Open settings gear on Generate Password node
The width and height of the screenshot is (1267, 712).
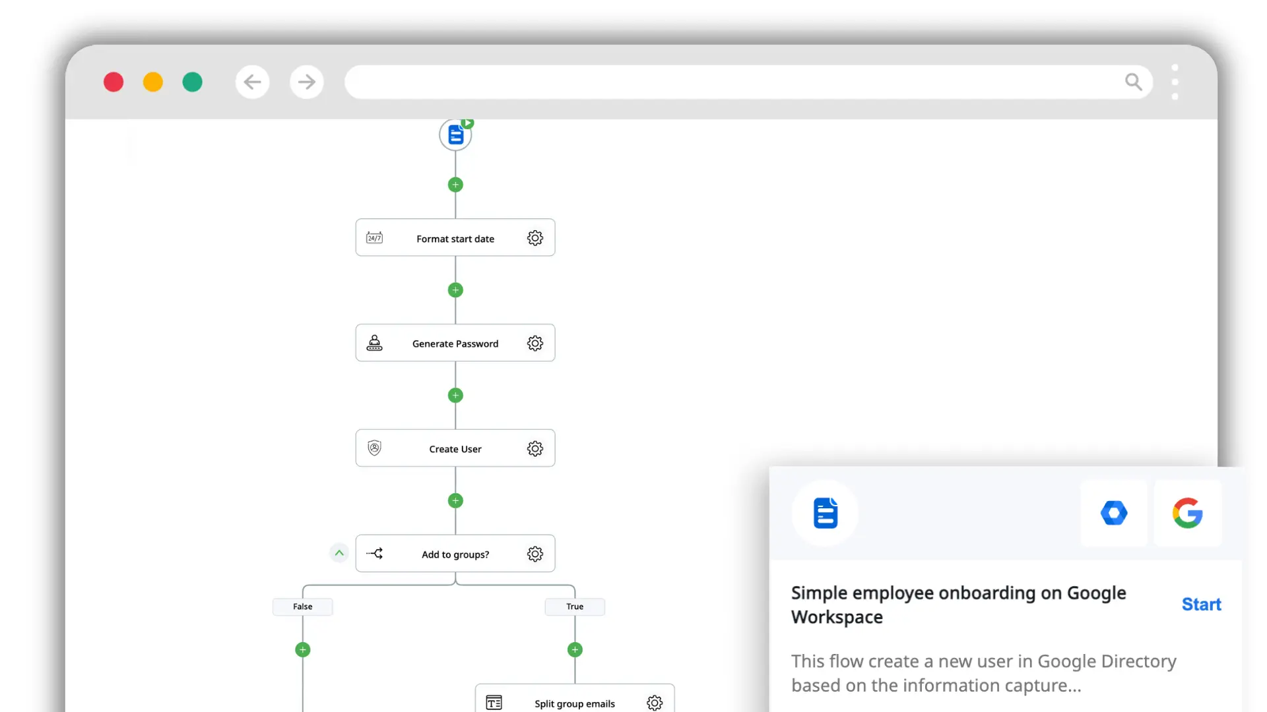pos(535,343)
